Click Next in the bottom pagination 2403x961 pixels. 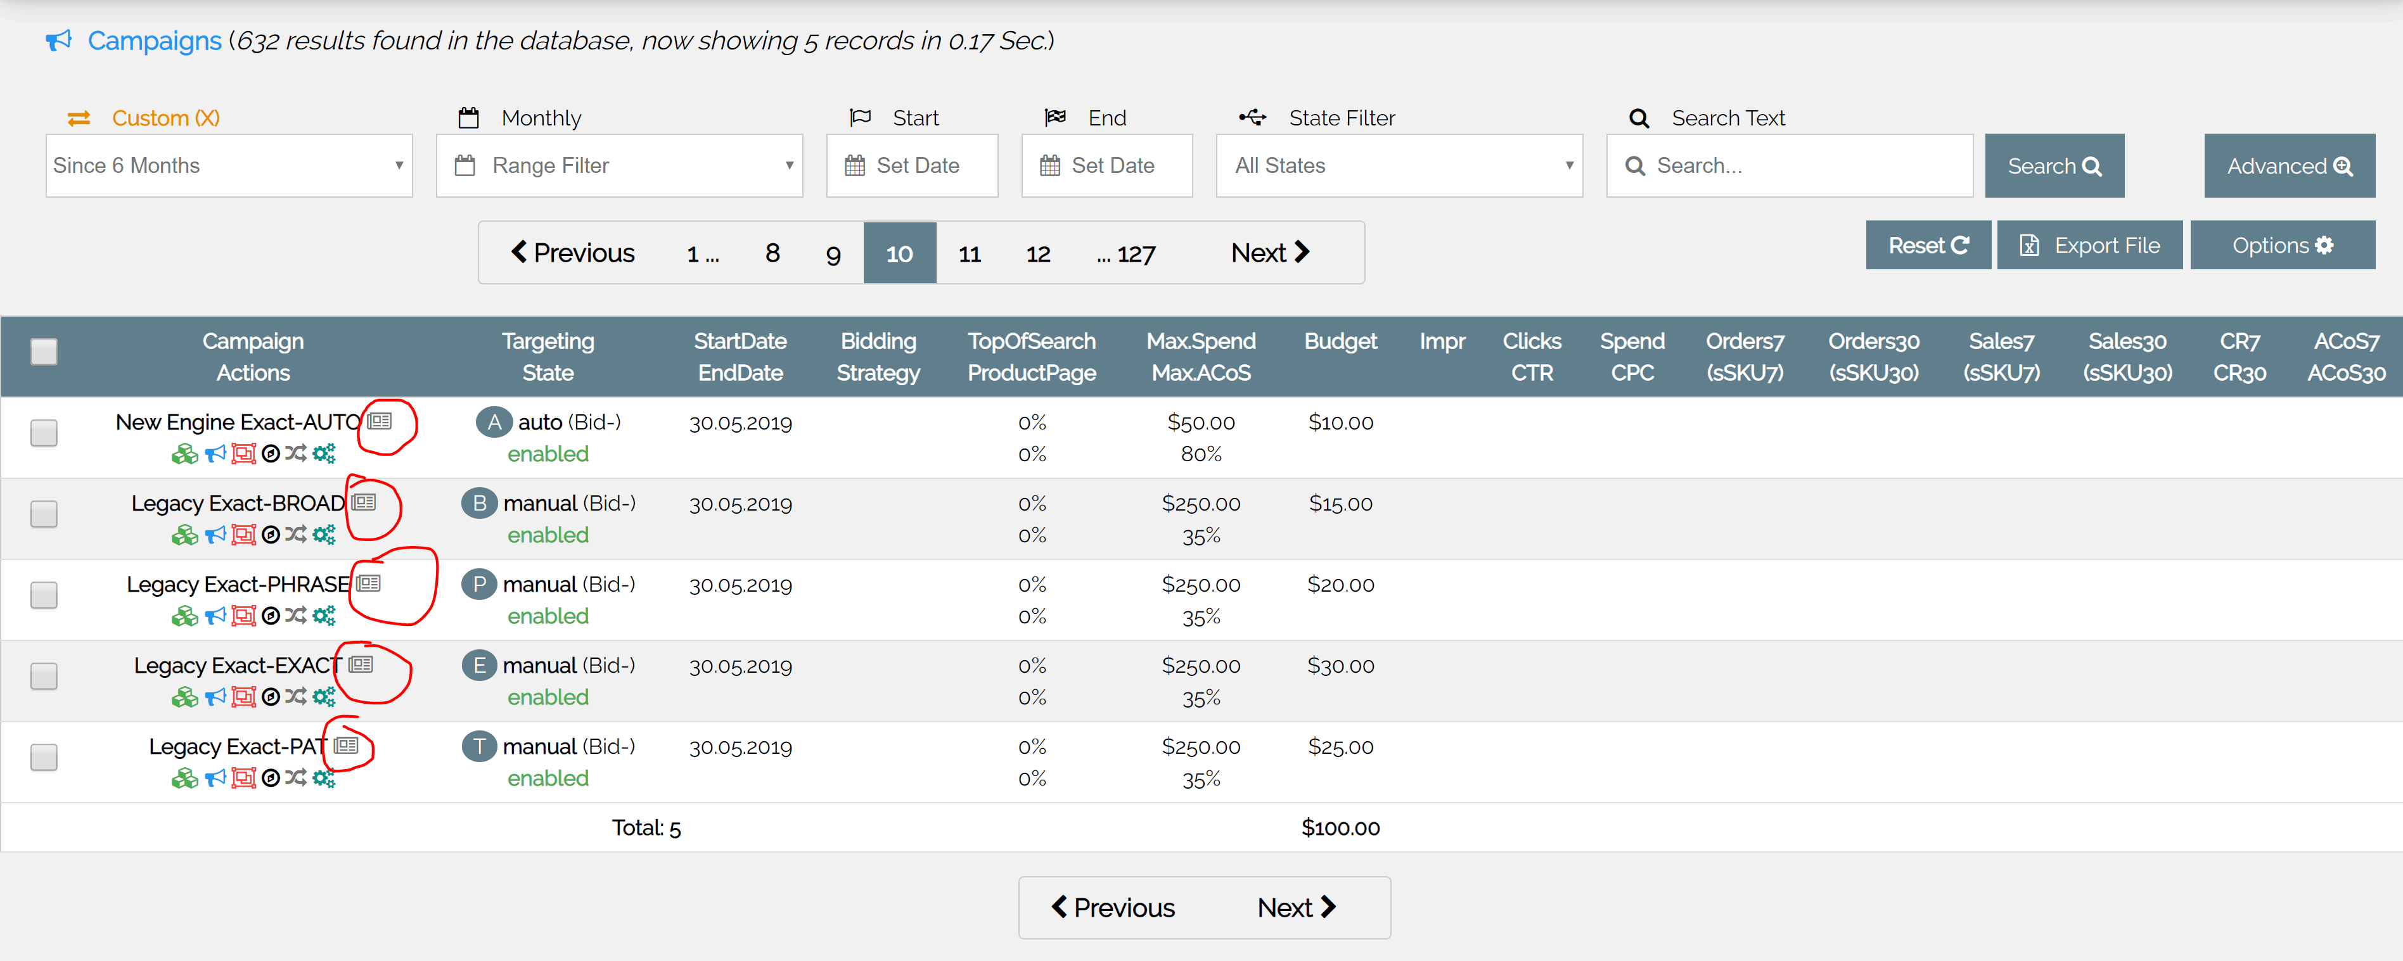pyautogui.click(x=1297, y=908)
